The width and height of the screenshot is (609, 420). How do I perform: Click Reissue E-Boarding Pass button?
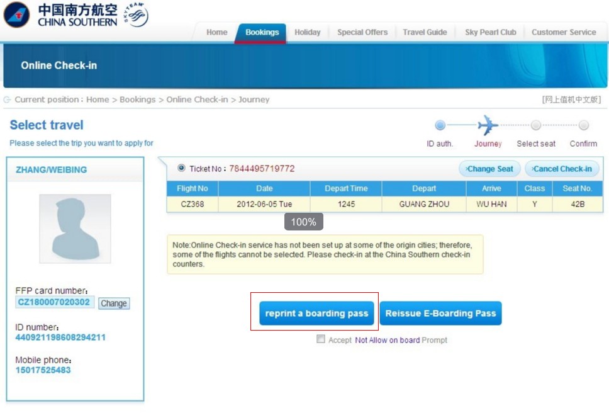coord(440,314)
